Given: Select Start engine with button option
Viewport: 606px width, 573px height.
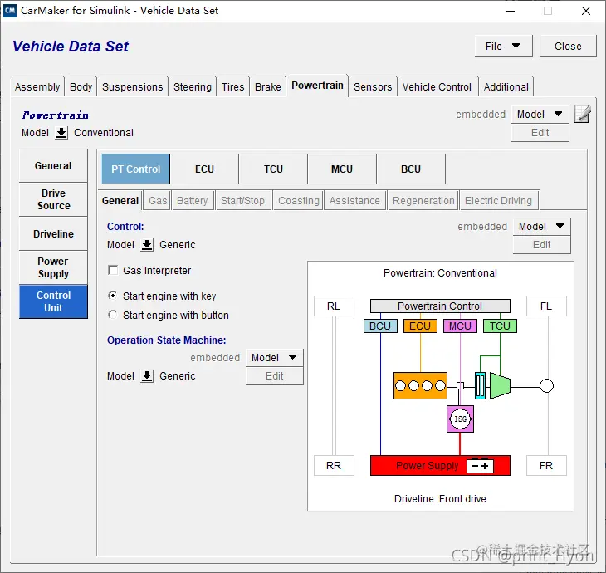Looking at the screenshot, I should 112,315.
